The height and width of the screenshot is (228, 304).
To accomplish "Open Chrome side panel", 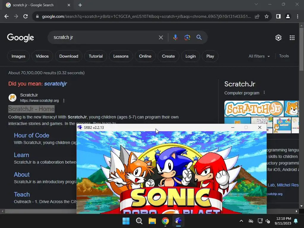I will [x=278, y=17].
